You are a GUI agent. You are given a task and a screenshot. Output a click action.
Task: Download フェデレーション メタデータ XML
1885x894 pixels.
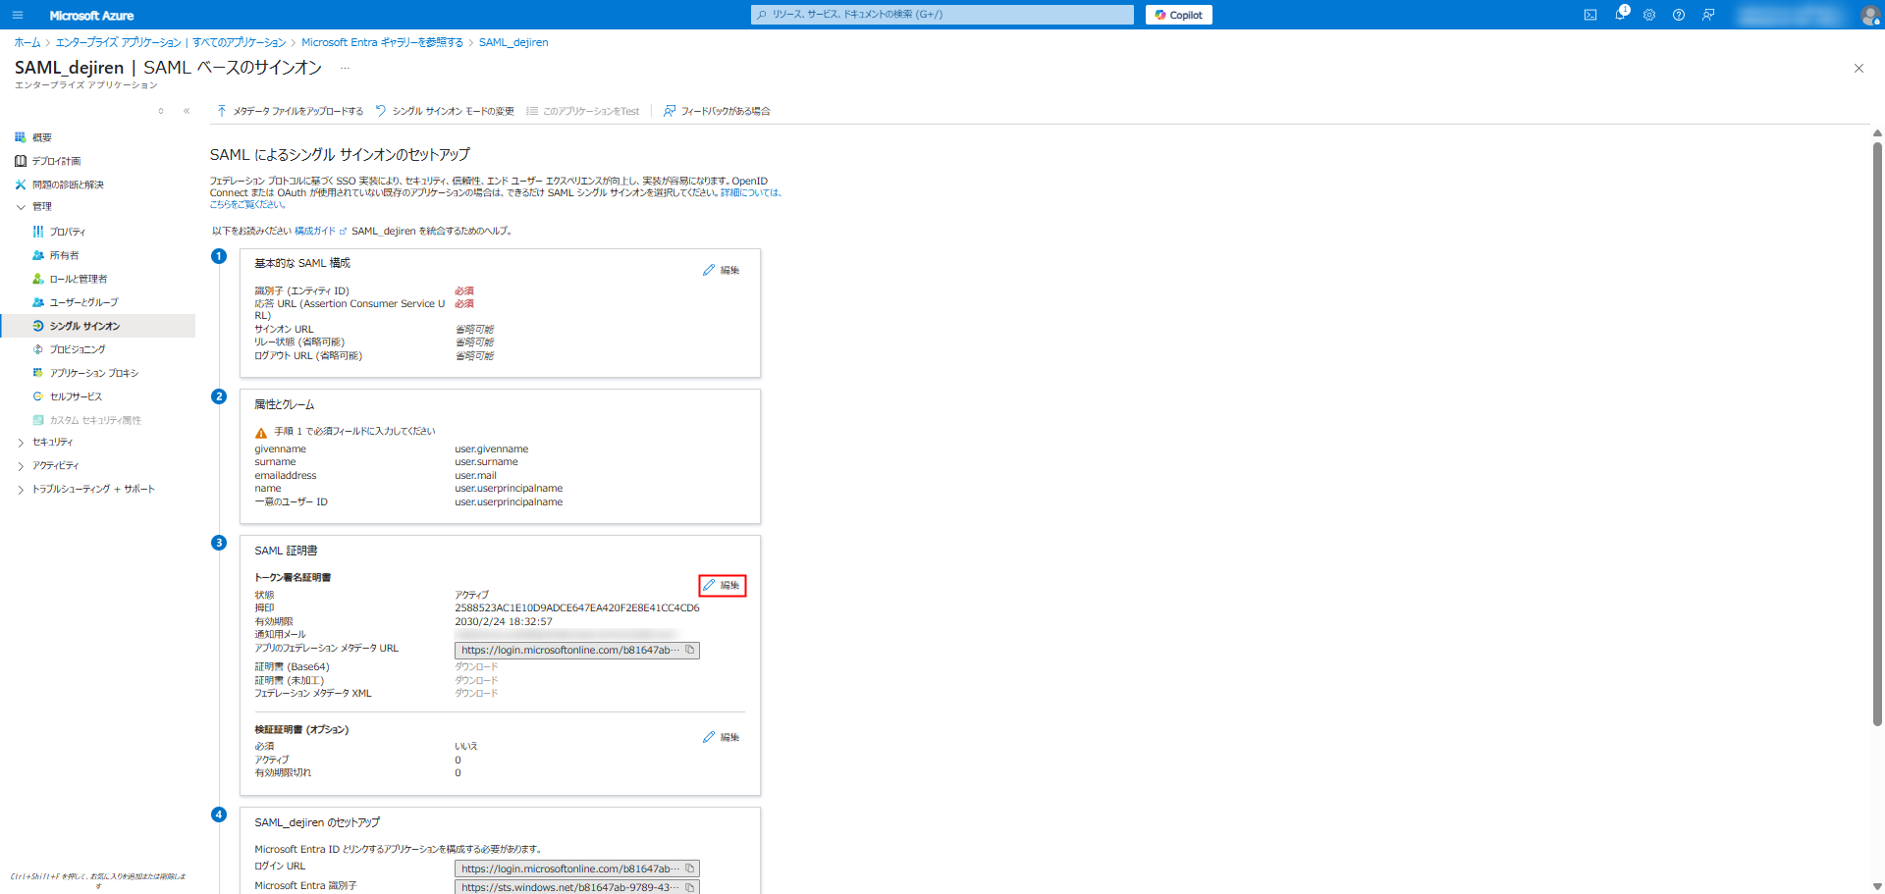click(476, 693)
